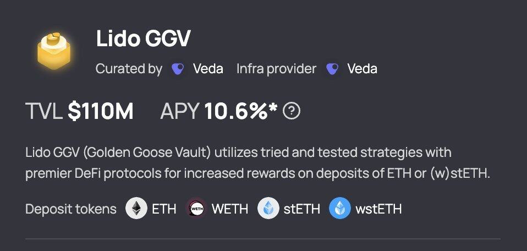The width and height of the screenshot is (527, 251).
Task: Click the TVL $110M value
Action: click(101, 112)
